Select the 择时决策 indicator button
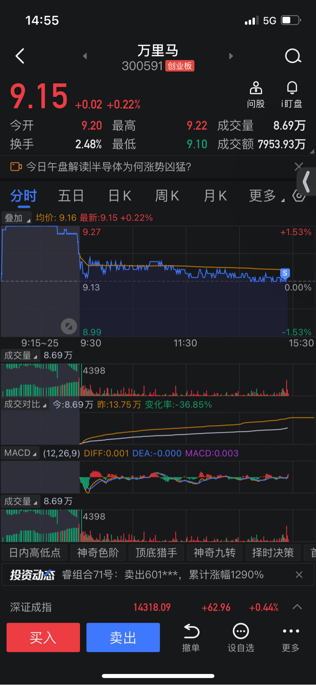The width and height of the screenshot is (316, 685). tap(273, 553)
